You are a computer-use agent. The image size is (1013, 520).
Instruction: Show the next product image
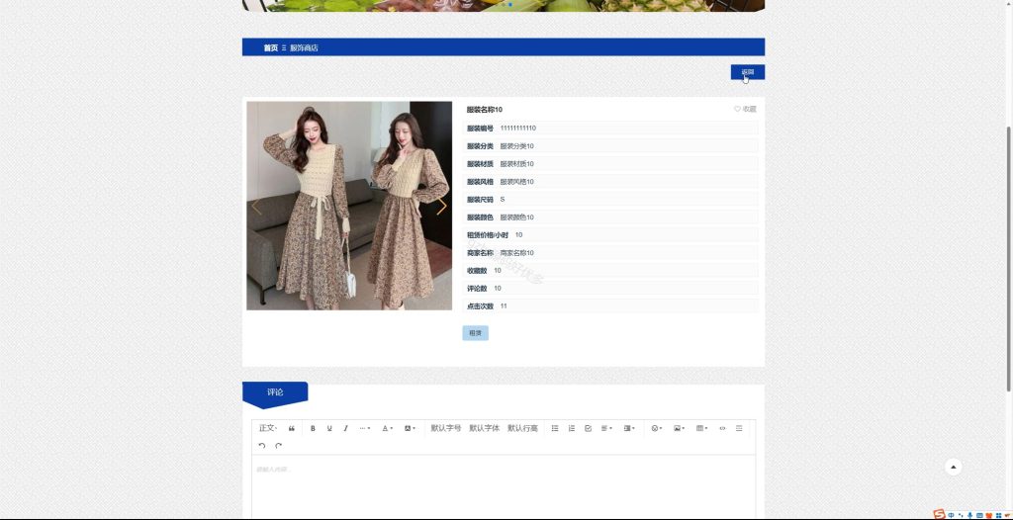pos(441,207)
